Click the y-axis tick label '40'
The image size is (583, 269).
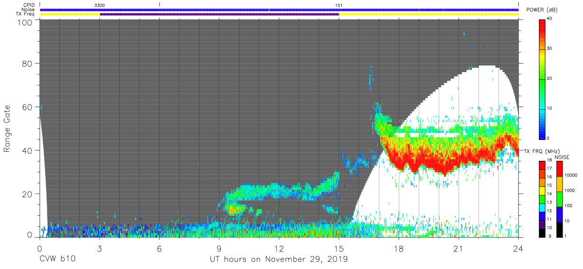27,150
